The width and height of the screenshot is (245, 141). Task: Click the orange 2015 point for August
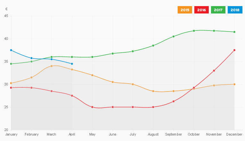coord(153,91)
